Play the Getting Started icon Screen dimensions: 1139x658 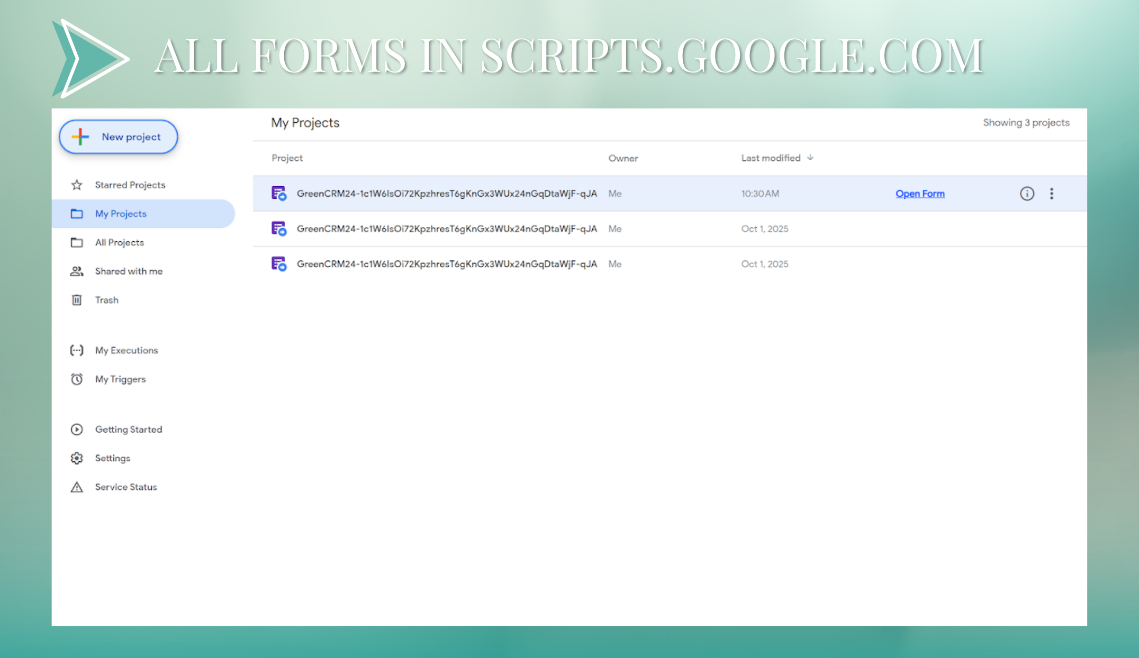click(x=77, y=429)
